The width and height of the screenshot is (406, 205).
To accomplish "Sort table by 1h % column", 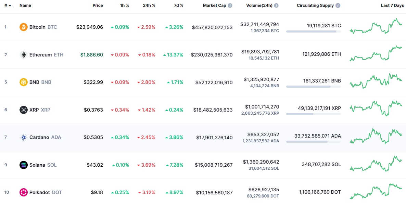I will [x=124, y=5].
